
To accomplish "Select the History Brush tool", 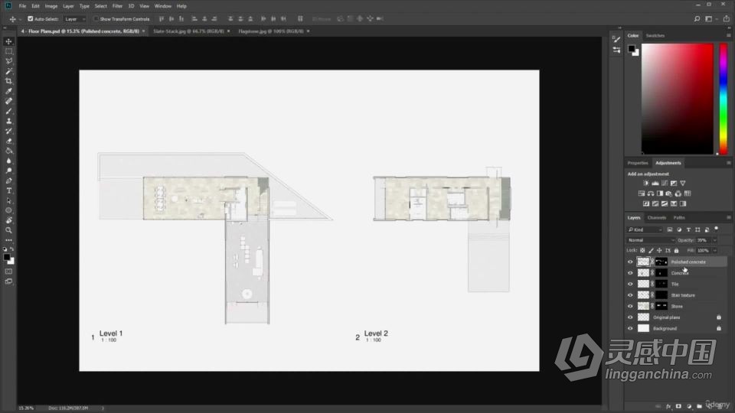I will [x=8, y=131].
